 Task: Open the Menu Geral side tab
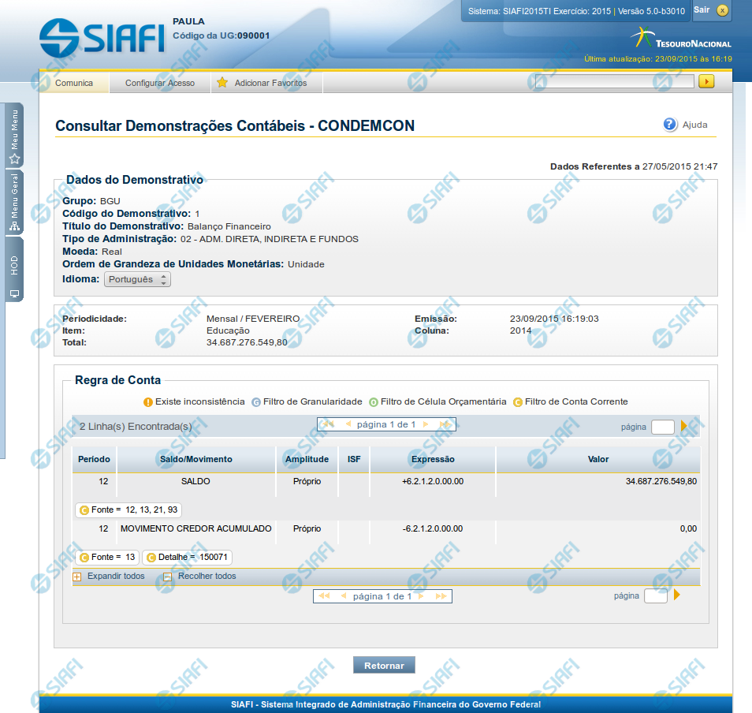click(14, 203)
